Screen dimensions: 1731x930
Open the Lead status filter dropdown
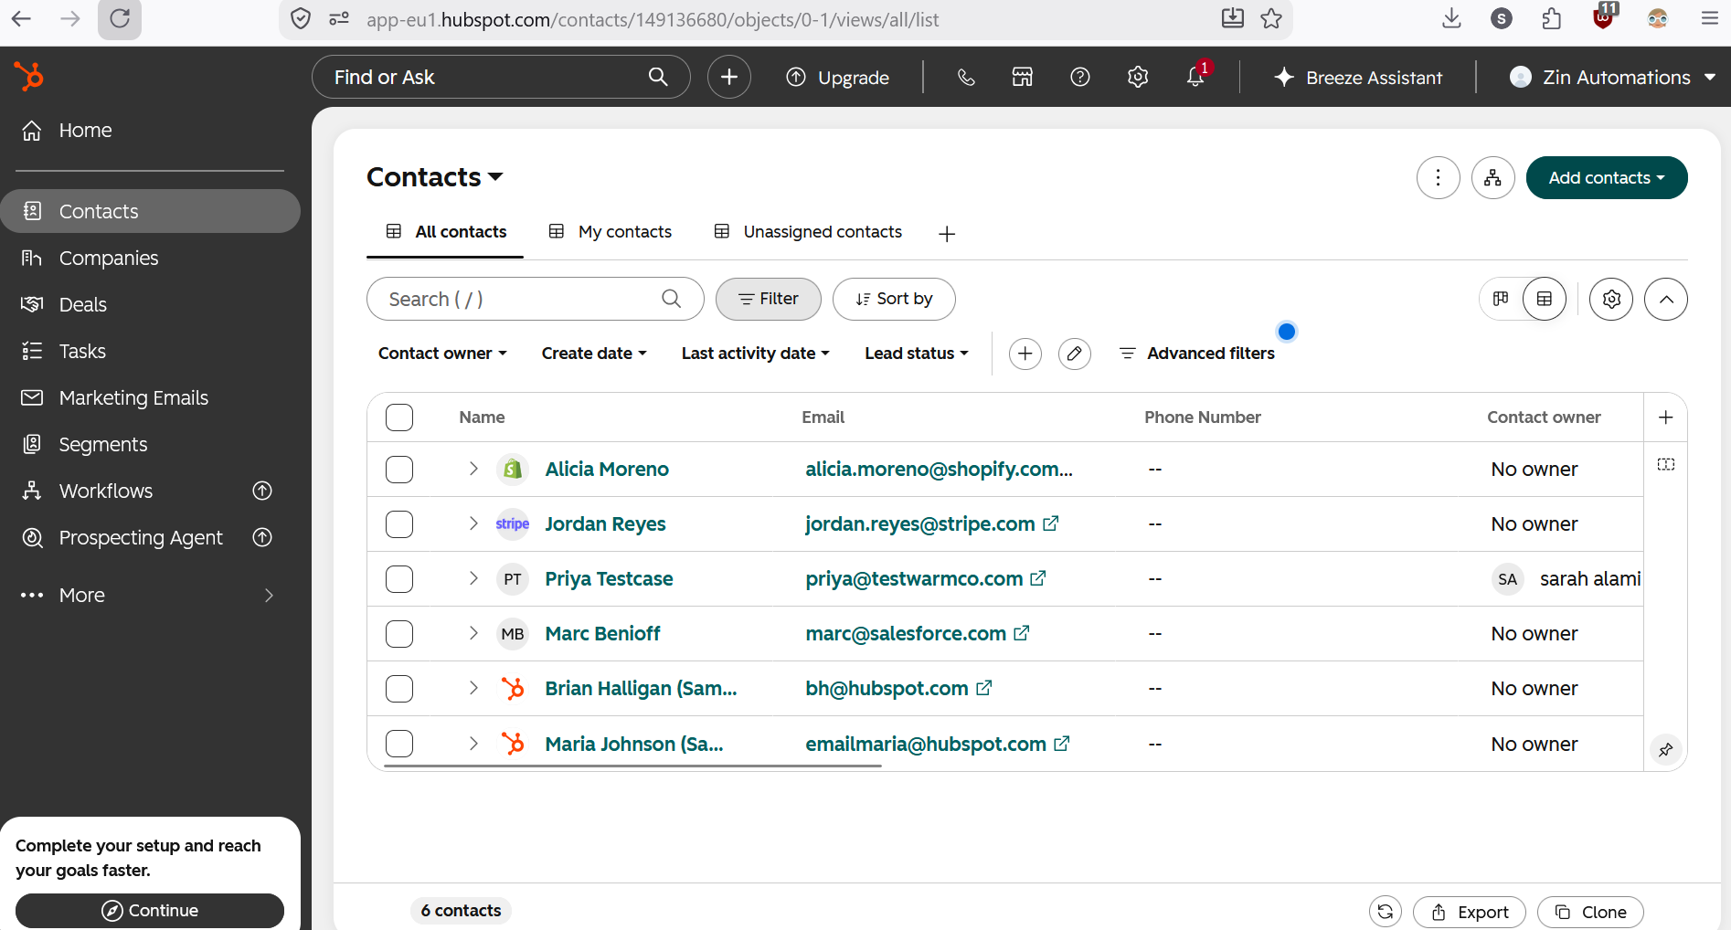tap(917, 354)
